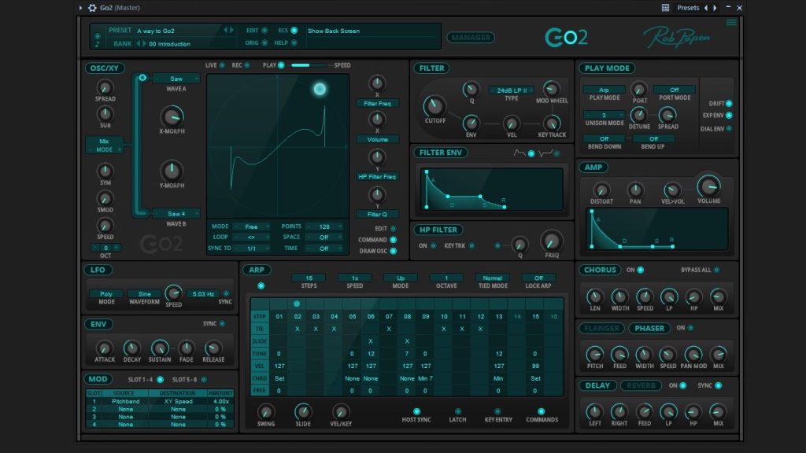Image resolution: width=806 pixels, height=453 pixels.
Task: Toggle the arpeggiator LATCH option
Action: (457, 411)
